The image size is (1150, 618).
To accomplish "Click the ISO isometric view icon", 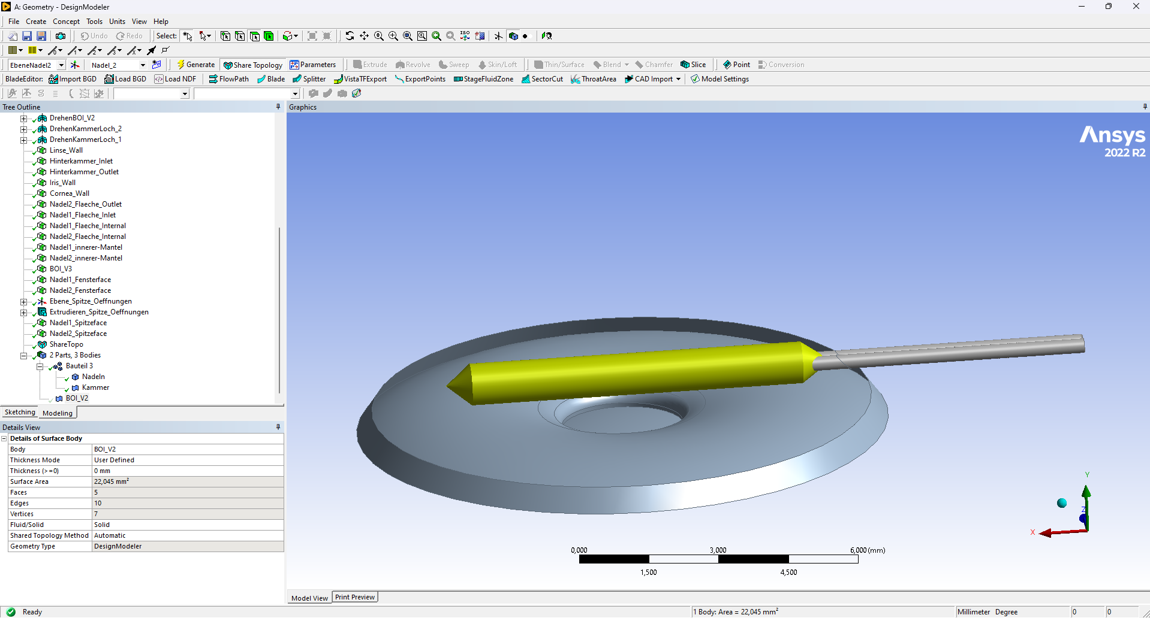I will 465,36.
